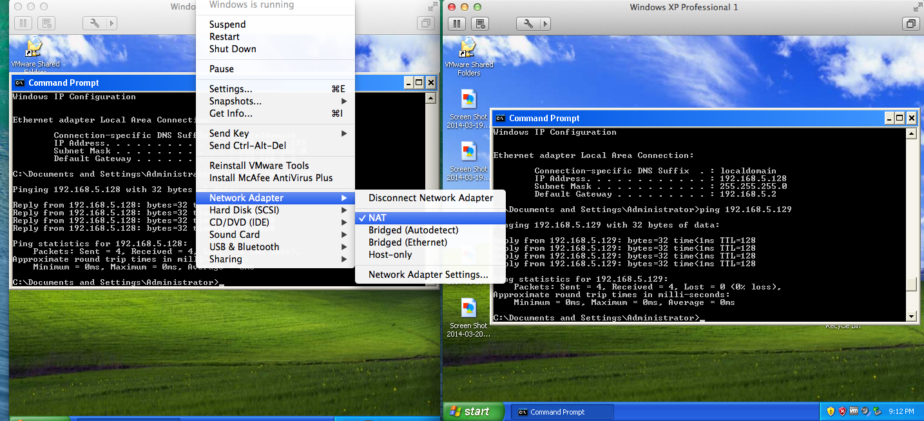Click Command Prompt system icon in right VM titlebar

click(x=499, y=118)
